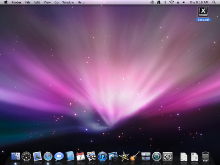Viewport: 220px width, 165px height.
Task: Open Spaces from the Dock
Action: [x=146, y=156]
